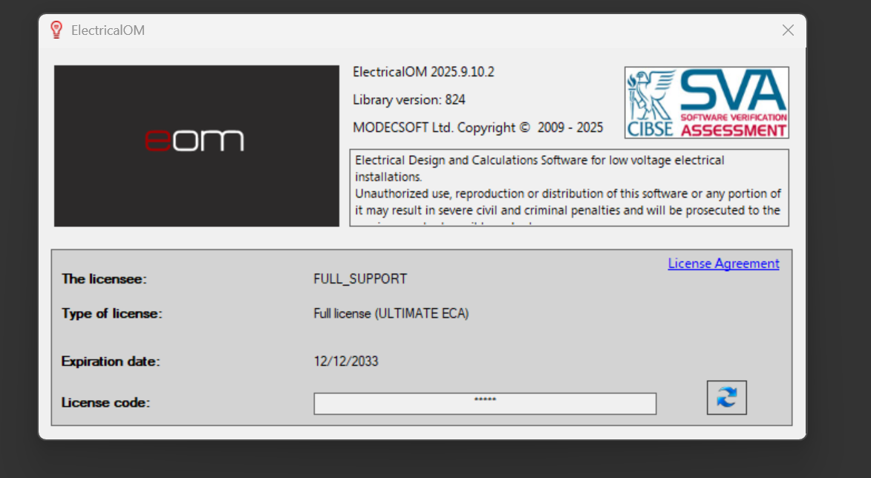Viewport: 871px width, 478px height.
Task: Click the "The licensee:" label
Action: click(104, 278)
